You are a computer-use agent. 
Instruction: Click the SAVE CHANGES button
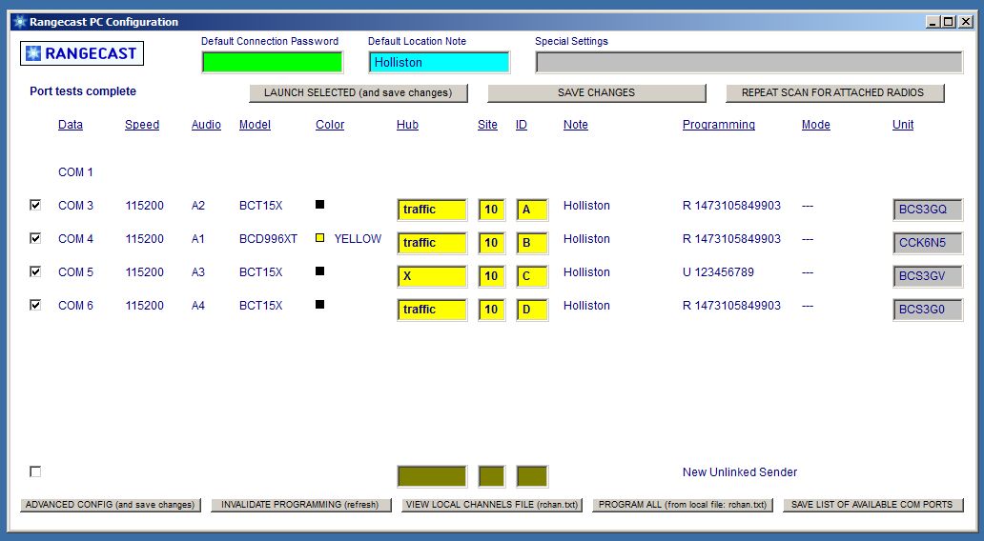pos(597,92)
